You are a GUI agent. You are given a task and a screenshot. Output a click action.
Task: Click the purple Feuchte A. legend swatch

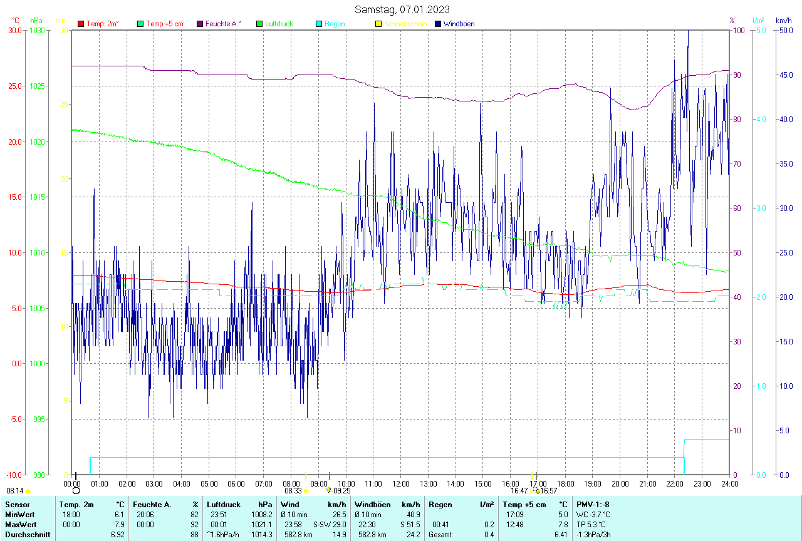(x=200, y=24)
